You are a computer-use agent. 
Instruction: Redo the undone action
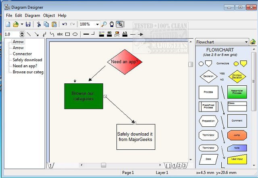[72, 24]
